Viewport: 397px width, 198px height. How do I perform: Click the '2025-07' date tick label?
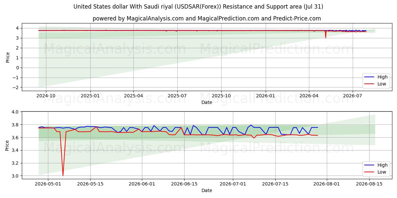pos(177,96)
